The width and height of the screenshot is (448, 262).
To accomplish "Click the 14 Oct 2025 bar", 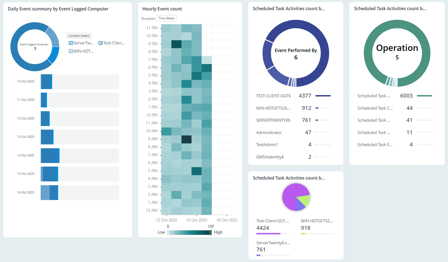I will (50, 156).
